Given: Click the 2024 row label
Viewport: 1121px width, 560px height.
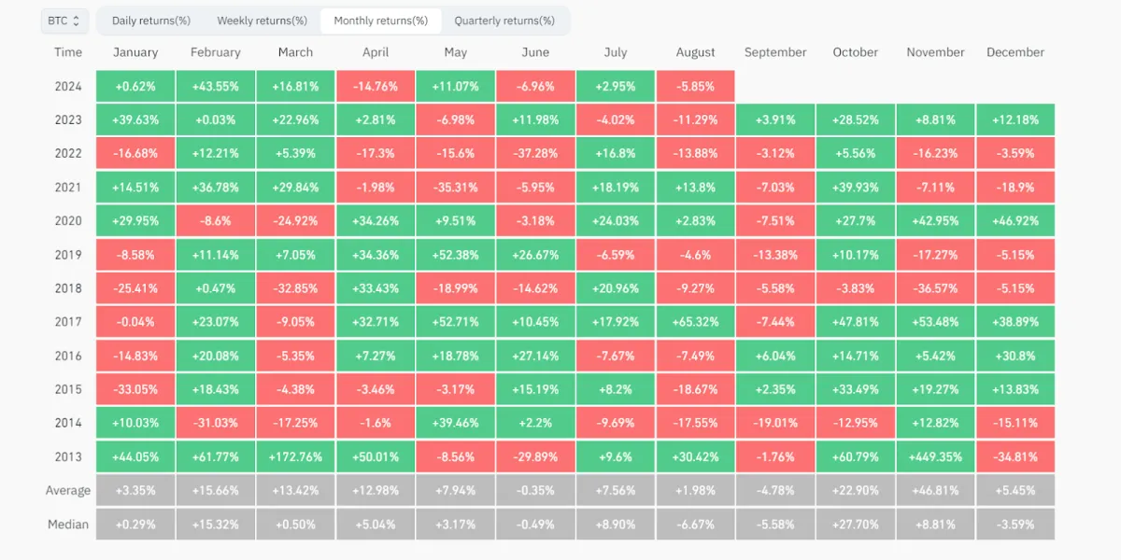Looking at the screenshot, I should [68, 87].
